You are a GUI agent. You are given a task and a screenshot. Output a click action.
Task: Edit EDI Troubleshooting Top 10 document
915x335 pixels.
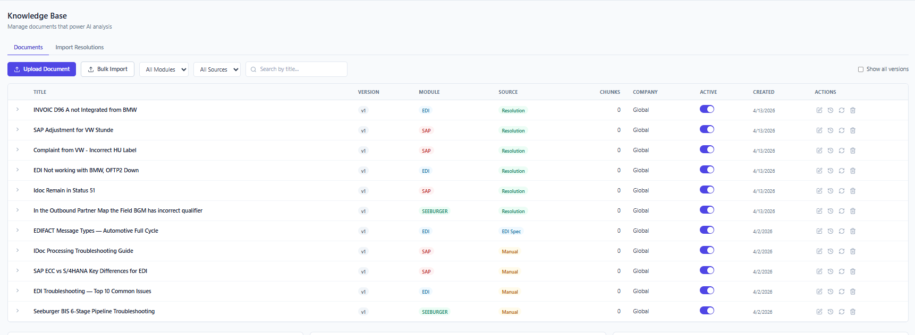(x=819, y=292)
